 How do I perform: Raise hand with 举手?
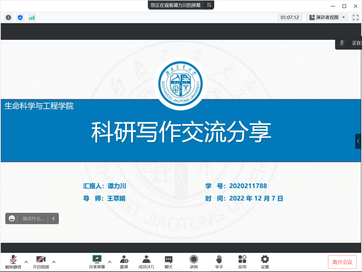(219, 262)
